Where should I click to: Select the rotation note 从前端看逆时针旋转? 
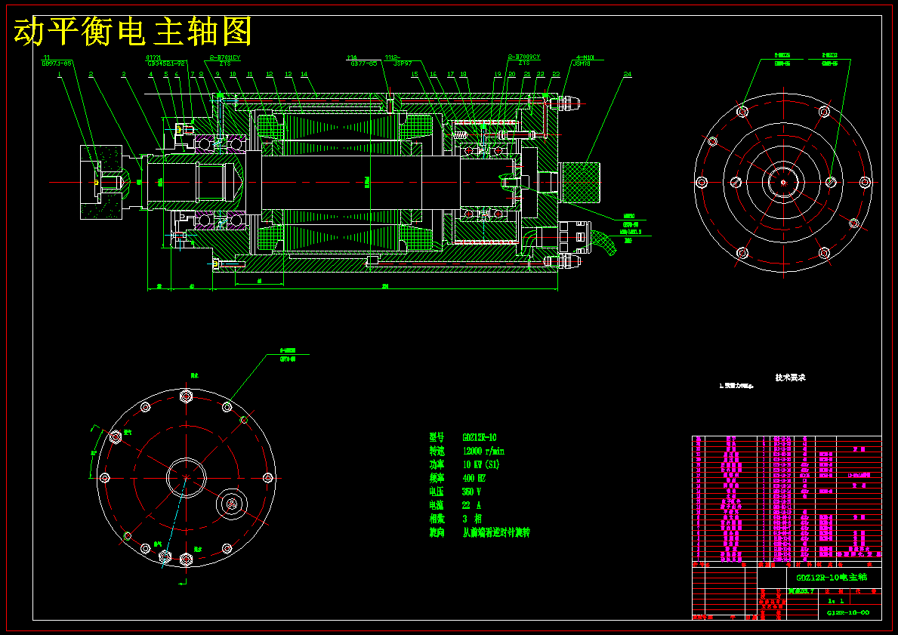click(x=496, y=532)
